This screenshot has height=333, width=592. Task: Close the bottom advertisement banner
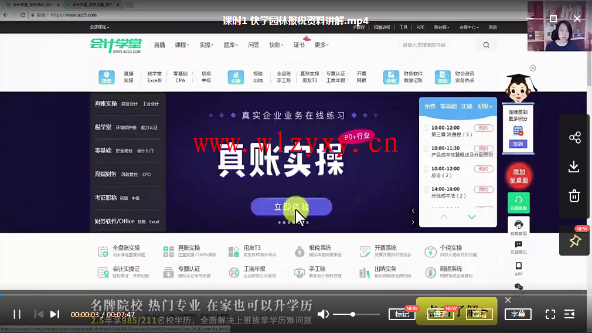coord(508,300)
